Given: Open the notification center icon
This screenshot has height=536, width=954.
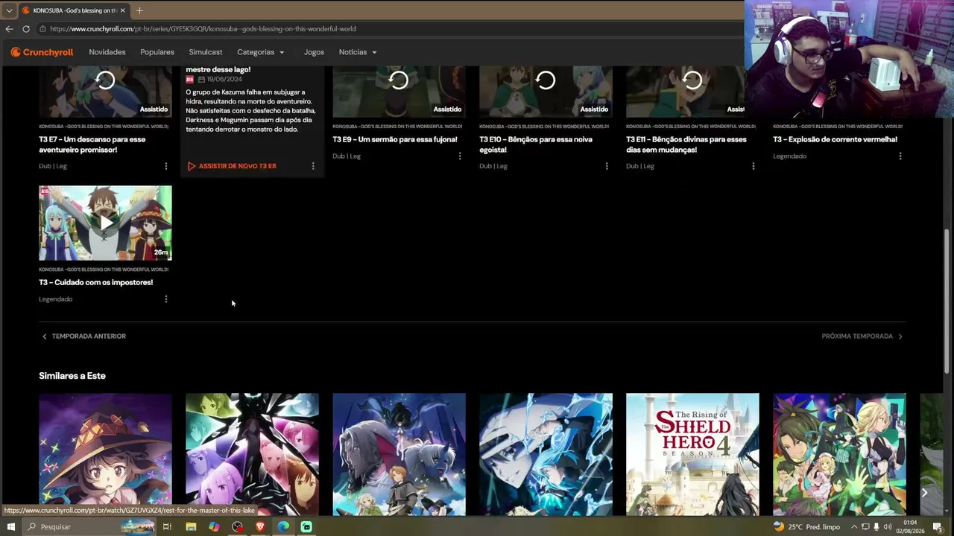Looking at the screenshot, I should point(938,527).
